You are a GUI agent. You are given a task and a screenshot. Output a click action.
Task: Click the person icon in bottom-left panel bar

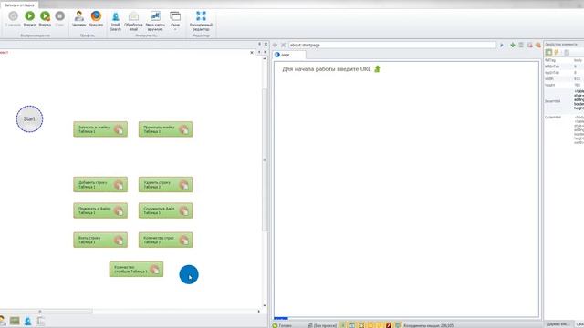click(x=2, y=321)
